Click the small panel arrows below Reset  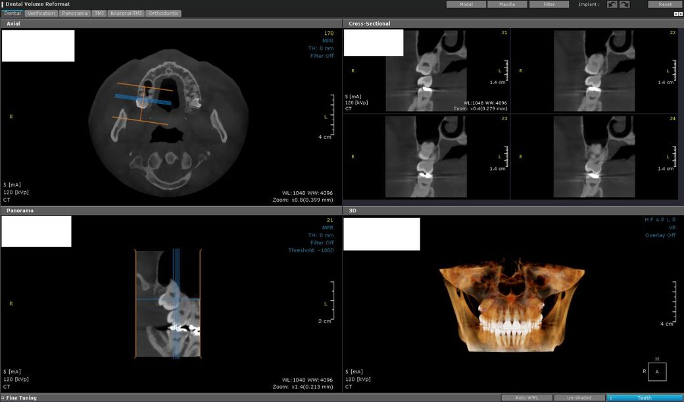(x=678, y=13)
